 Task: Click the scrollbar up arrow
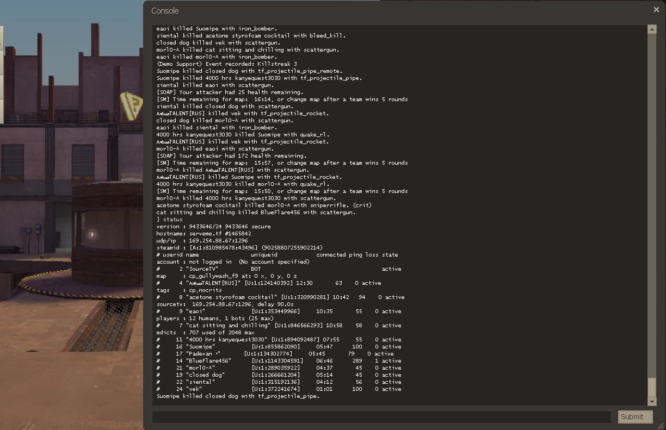[652, 29]
